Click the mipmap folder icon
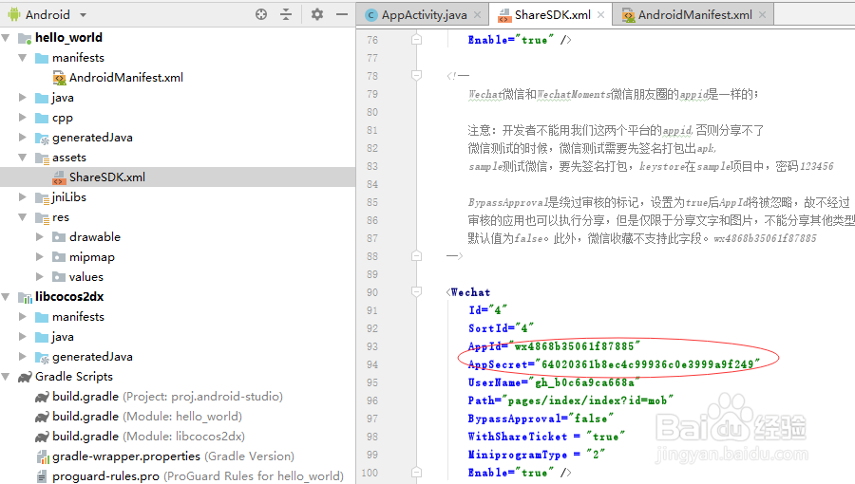 (x=59, y=257)
